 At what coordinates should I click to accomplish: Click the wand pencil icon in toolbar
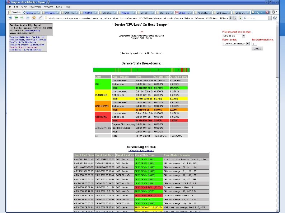pos(40,18)
